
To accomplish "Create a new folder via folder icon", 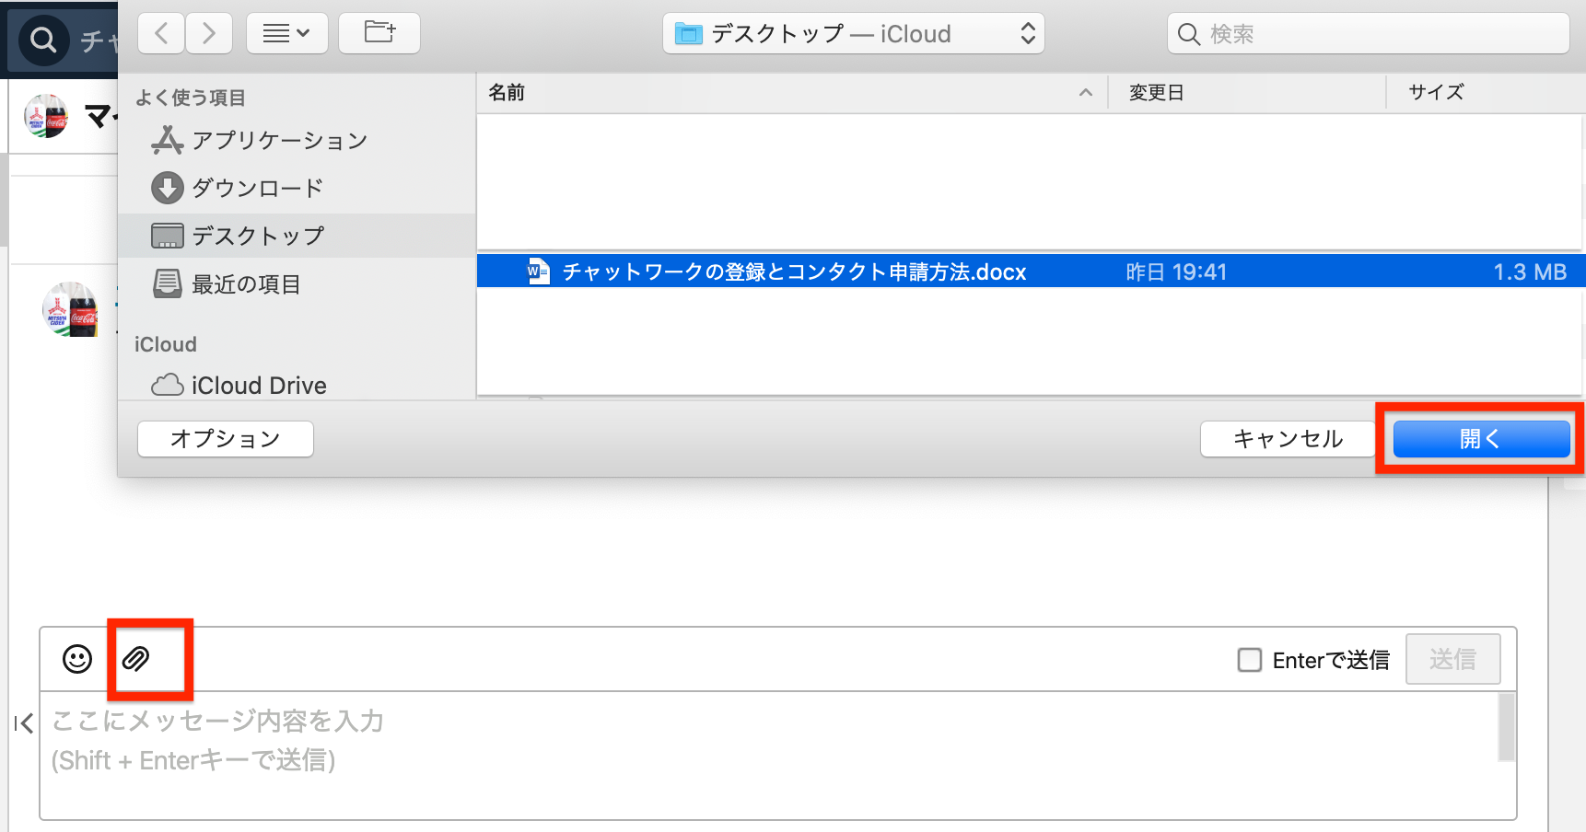I will click(x=379, y=34).
